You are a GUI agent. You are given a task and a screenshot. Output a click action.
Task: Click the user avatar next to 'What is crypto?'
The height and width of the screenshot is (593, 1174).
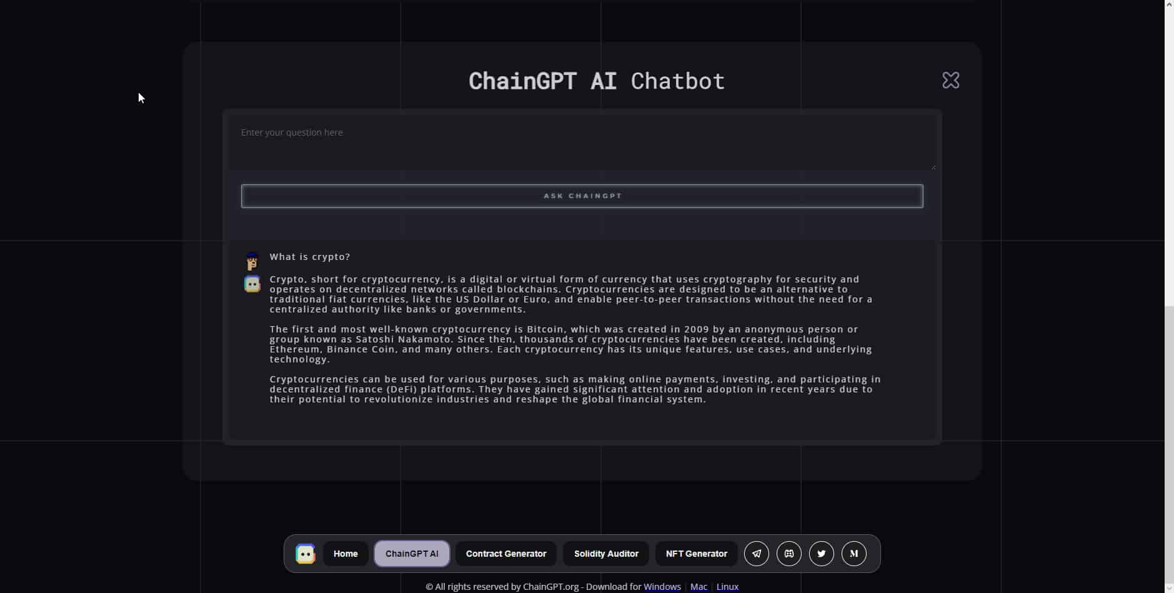pyautogui.click(x=251, y=261)
